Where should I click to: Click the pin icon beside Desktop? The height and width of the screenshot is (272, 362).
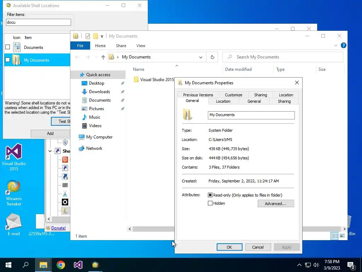pos(122,83)
